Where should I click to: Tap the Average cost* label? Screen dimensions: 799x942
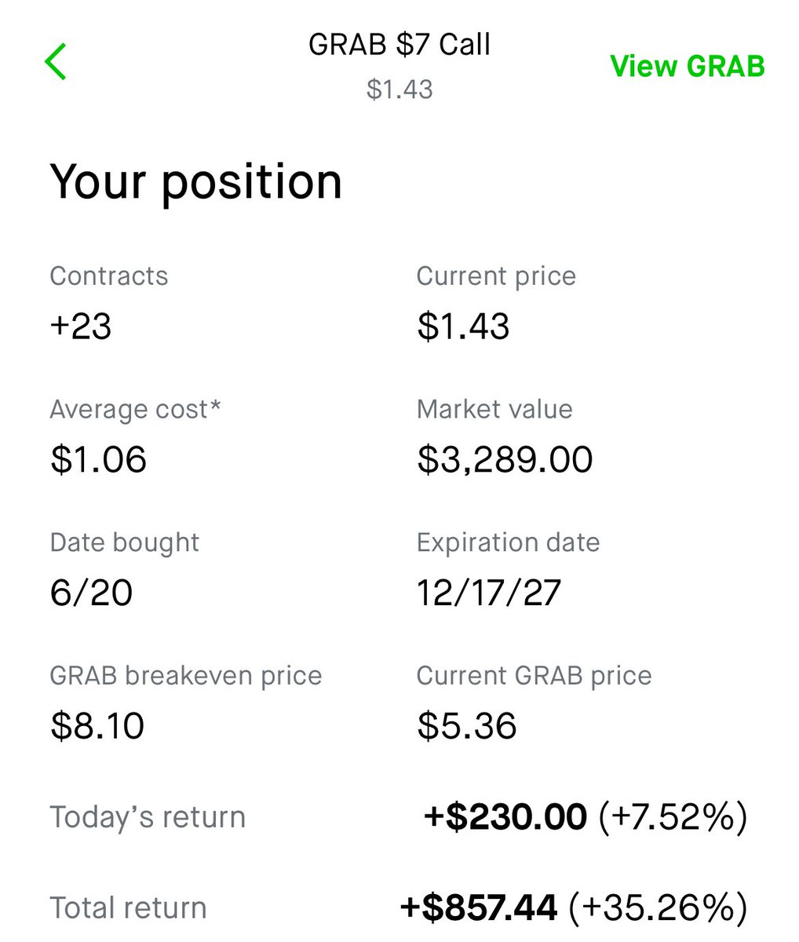[x=135, y=410]
